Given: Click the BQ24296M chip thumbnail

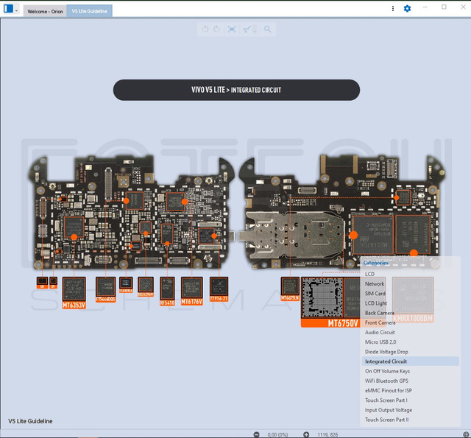Looking at the screenshot, I should (x=146, y=287).
